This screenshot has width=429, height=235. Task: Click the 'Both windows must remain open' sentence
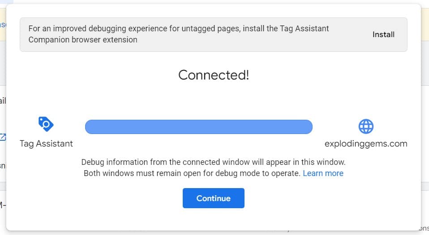coord(192,173)
